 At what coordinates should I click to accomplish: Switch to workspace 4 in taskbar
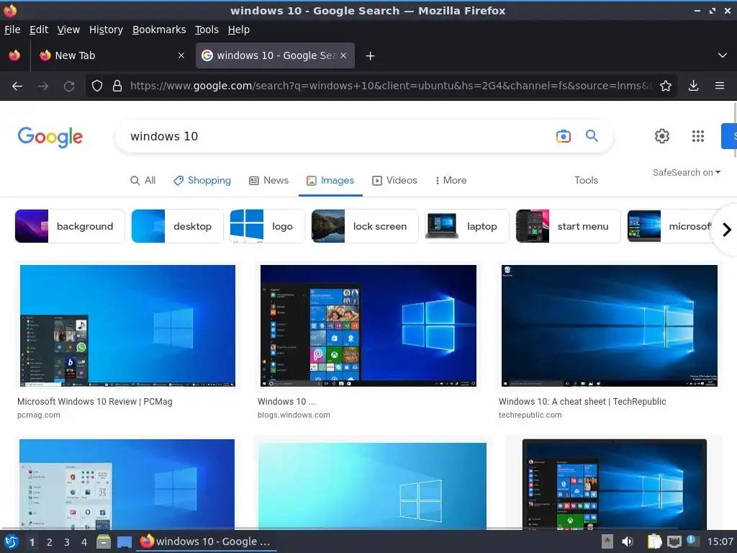pos(84,542)
